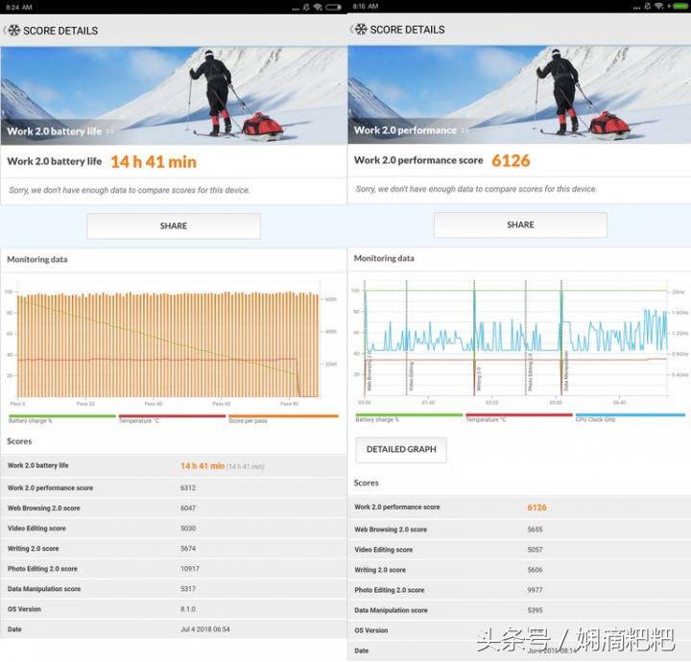Tap the green battery icon in right status bar
691x662 pixels.
679,6
